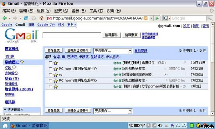Open the 檔案 (F) menu

9,11
